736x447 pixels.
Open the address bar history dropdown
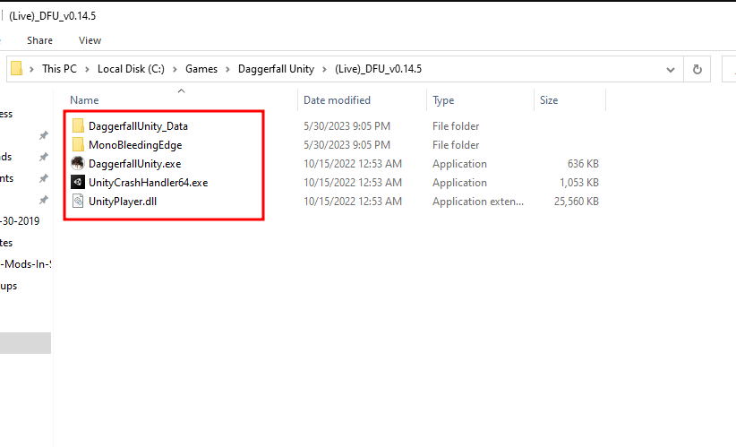click(671, 70)
